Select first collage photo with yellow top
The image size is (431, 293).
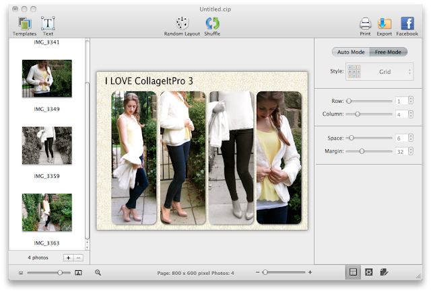[134, 158]
